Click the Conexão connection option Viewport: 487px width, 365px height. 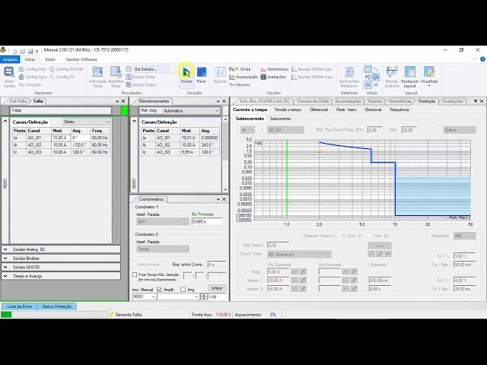(x=30, y=84)
